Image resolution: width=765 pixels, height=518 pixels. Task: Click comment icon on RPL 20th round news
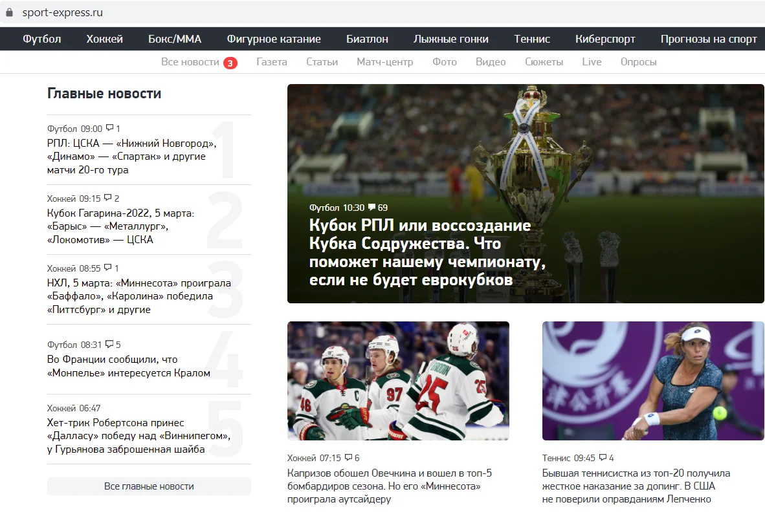[x=109, y=128]
